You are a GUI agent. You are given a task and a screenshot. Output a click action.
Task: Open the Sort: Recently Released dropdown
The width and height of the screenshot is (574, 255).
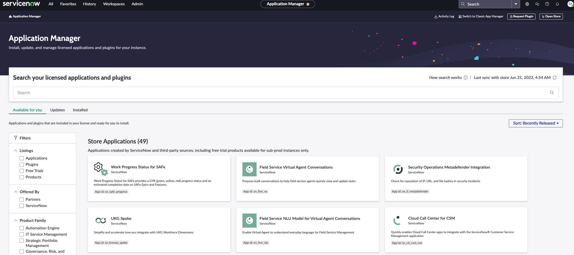pyautogui.click(x=536, y=123)
